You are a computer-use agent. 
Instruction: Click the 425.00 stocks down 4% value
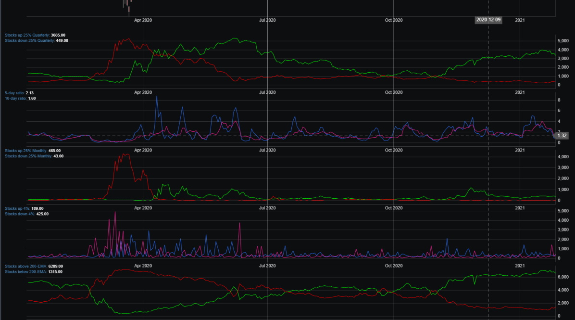(x=42, y=214)
